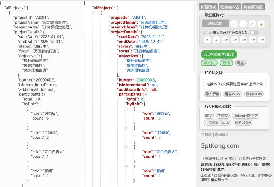
Task: Click the orange lock icon
Action: point(261,24)
